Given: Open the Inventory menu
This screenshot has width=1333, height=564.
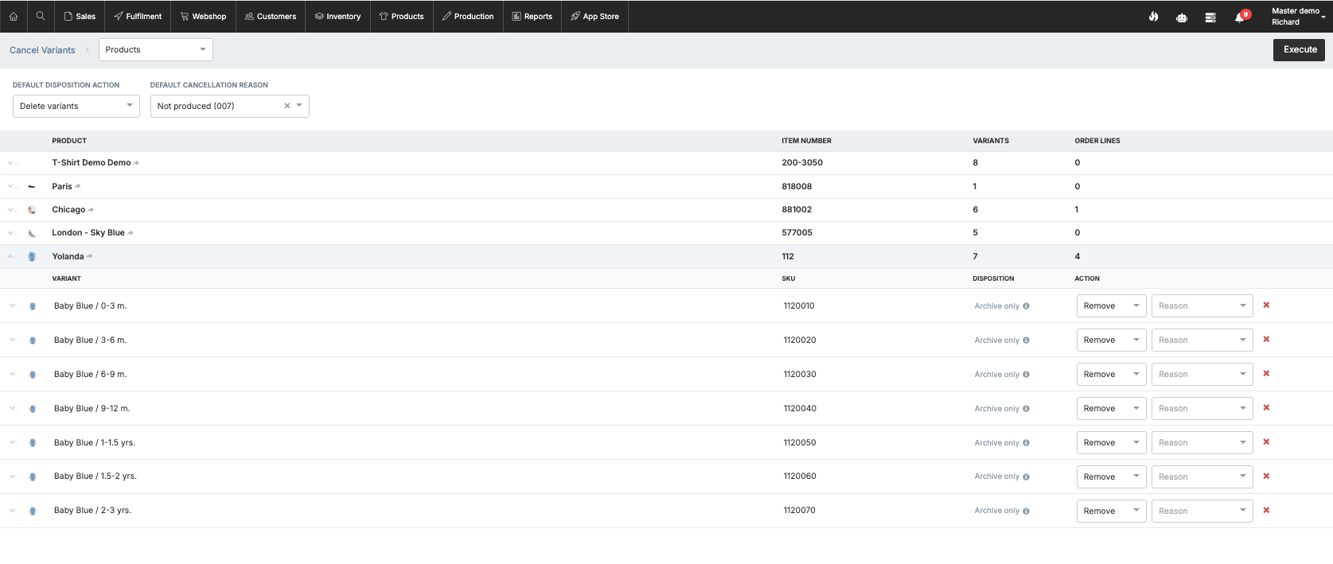Looking at the screenshot, I should 337,16.
